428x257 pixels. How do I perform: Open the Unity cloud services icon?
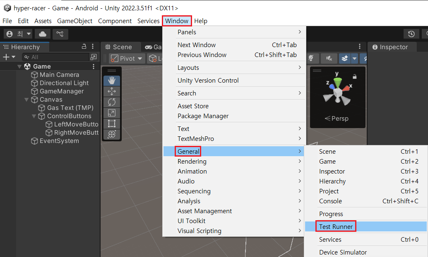43,34
